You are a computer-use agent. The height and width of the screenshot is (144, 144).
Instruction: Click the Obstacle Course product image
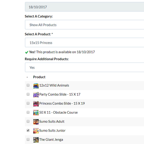coord(36,113)
